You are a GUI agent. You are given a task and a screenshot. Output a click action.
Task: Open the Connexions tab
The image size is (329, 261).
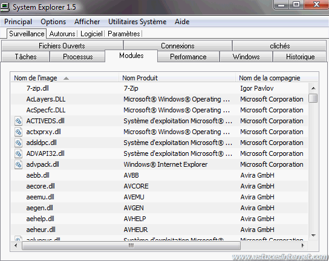pyautogui.click(x=178, y=46)
